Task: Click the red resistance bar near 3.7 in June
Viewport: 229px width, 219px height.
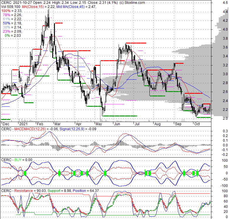Action: click(136, 43)
